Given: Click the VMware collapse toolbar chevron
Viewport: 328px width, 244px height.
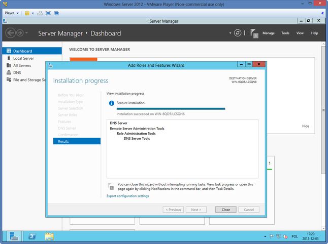Looking at the screenshot, I should coord(322,13).
